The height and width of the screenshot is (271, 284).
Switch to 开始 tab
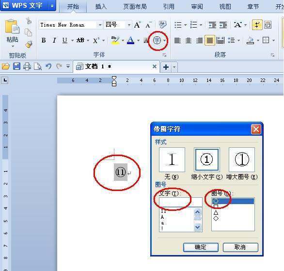point(73,7)
